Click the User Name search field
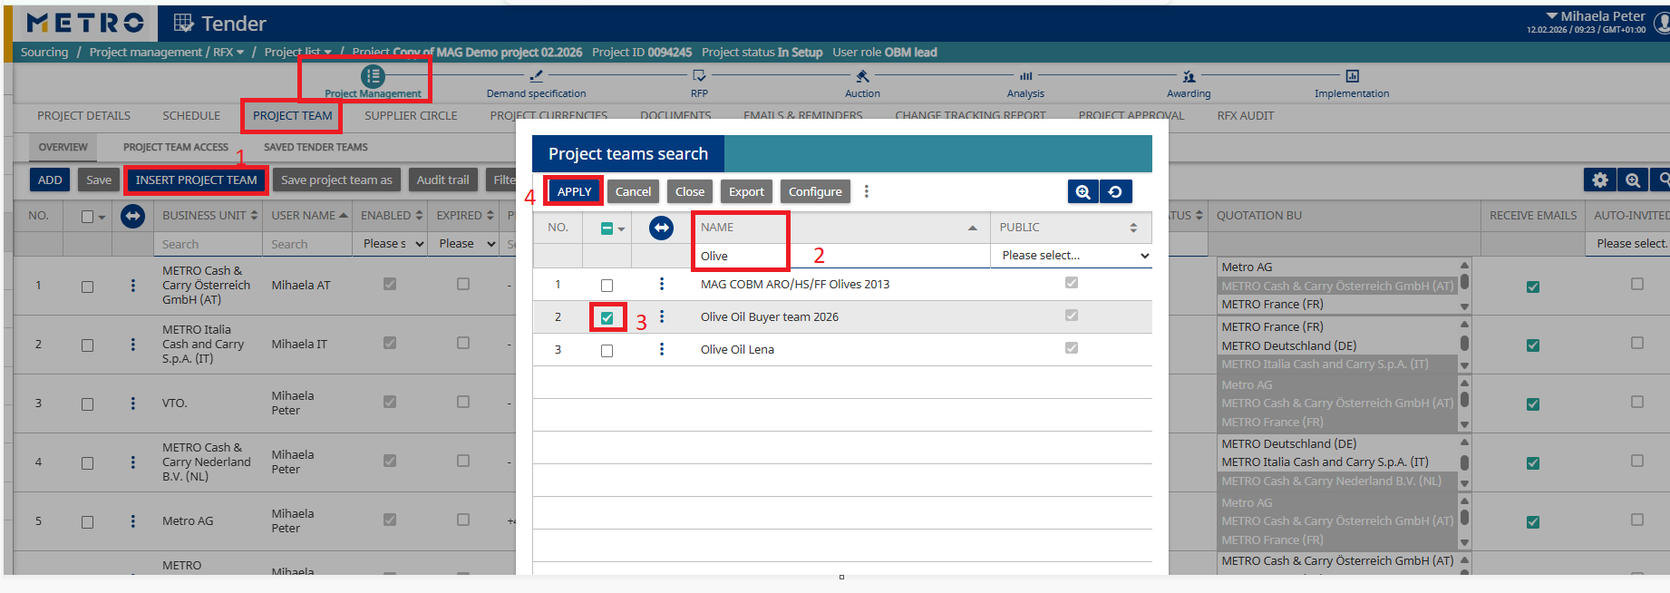This screenshot has height=593, width=1670. (x=307, y=244)
